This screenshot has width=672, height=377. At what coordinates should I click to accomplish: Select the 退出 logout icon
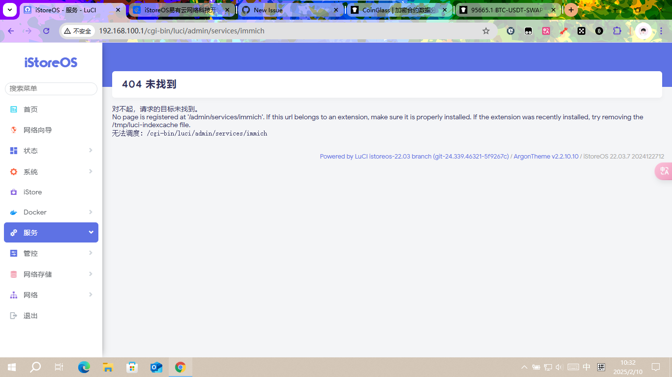point(14,316)
